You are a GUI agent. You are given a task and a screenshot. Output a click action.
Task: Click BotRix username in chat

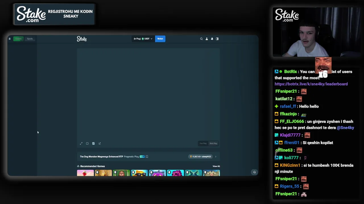pos(290,72)
